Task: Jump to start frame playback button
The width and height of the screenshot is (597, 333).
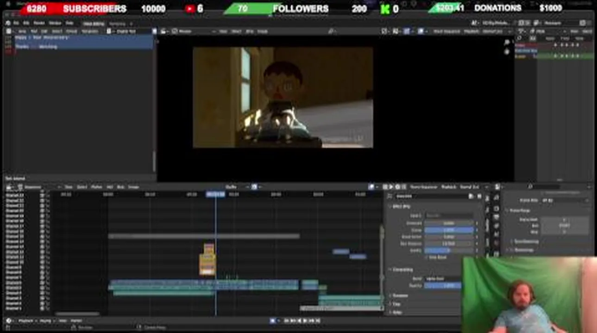Action: pyautogui.click(x=287, y=321)
